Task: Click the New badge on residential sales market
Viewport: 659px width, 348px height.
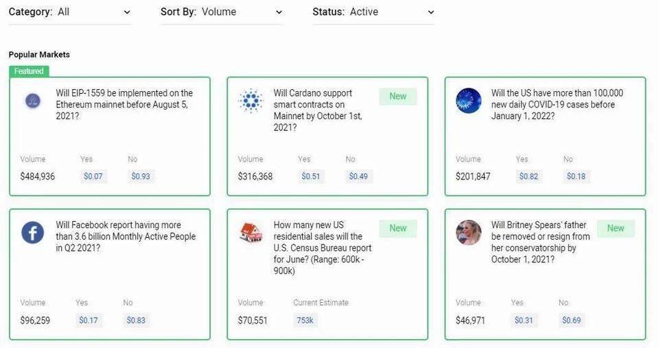Action: [397, 229]
